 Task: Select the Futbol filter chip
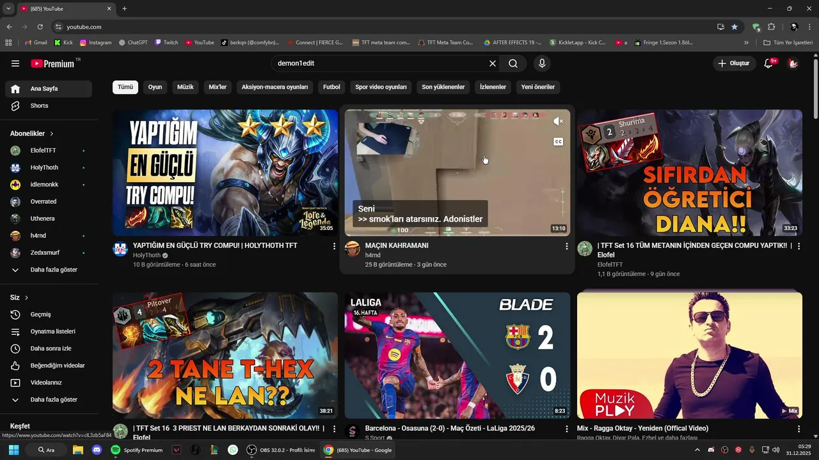tap(331, 87)
